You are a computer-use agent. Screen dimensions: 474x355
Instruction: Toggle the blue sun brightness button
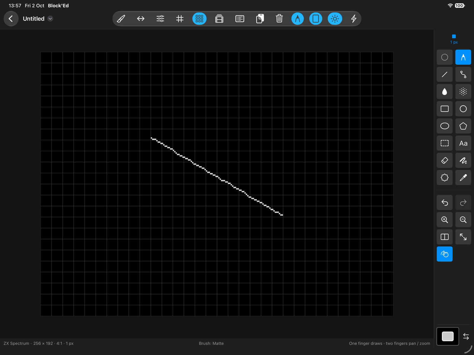(335, 19)
